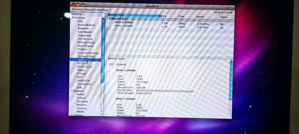This screenshot has width=299, height=134.
Task: Click the ECC: Disabled text
Action: (x=118, y=64)
